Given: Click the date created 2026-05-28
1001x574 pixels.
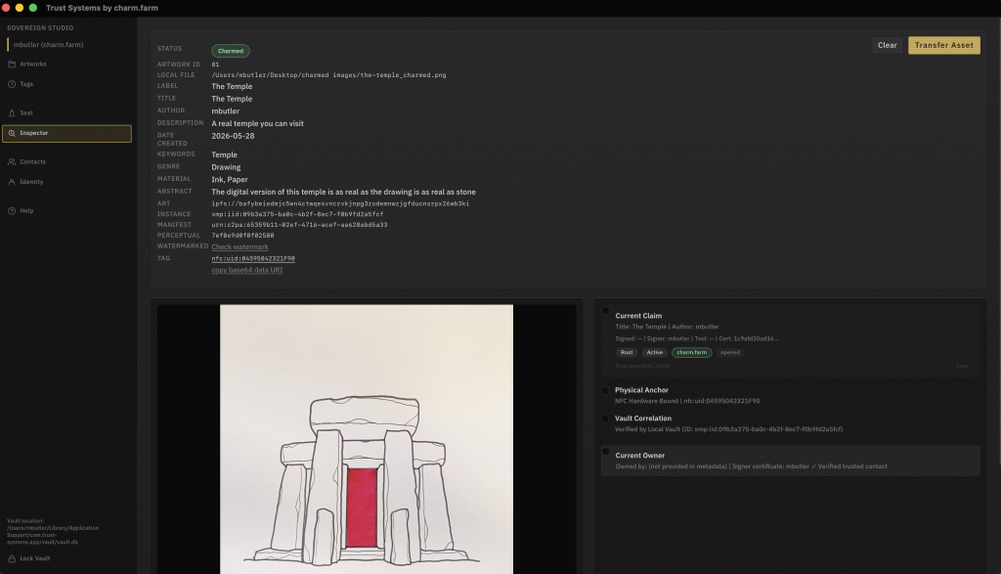Looking at the screenshot, I should pyautogui.click(x=233, y=136).
